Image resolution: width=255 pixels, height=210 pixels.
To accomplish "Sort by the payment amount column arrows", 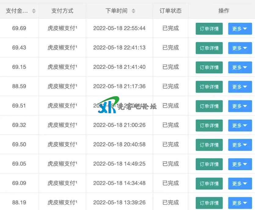I will (34, 11).
